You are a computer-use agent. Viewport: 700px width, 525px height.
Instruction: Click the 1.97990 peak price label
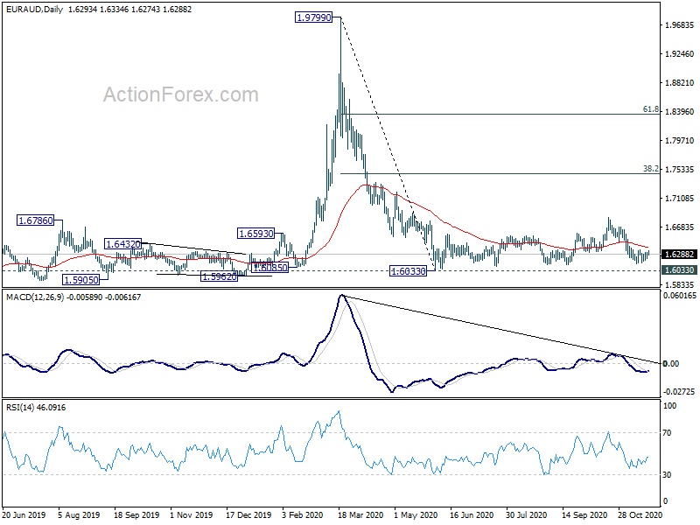(x=314, y=17)
